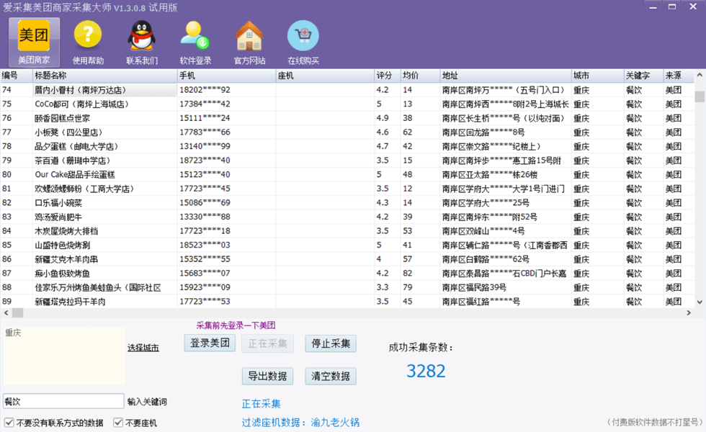Select the row 颐香园糕点世家
706x432 pixels.
347,118
